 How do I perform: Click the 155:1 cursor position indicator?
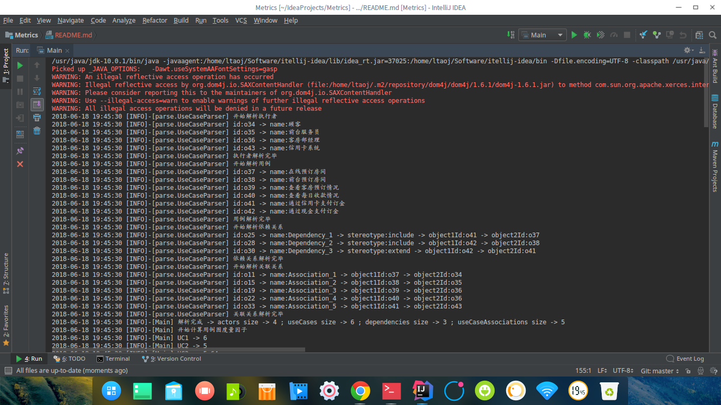click(583, 371)
